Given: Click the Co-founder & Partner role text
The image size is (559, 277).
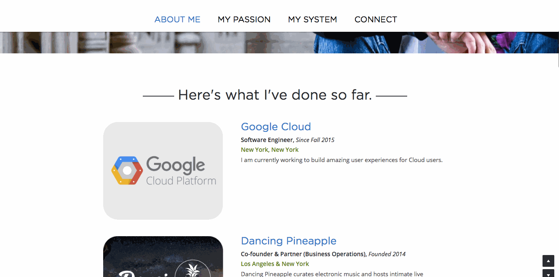Looking at the screenshot, I should coord(303,254).
